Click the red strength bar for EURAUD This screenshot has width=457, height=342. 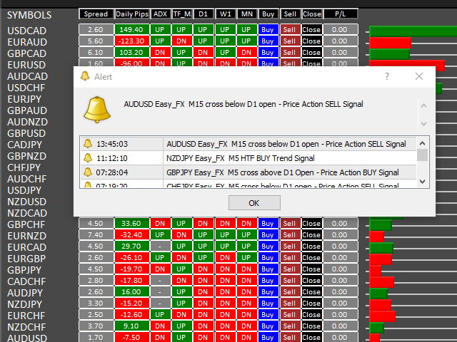pos(391,43)
